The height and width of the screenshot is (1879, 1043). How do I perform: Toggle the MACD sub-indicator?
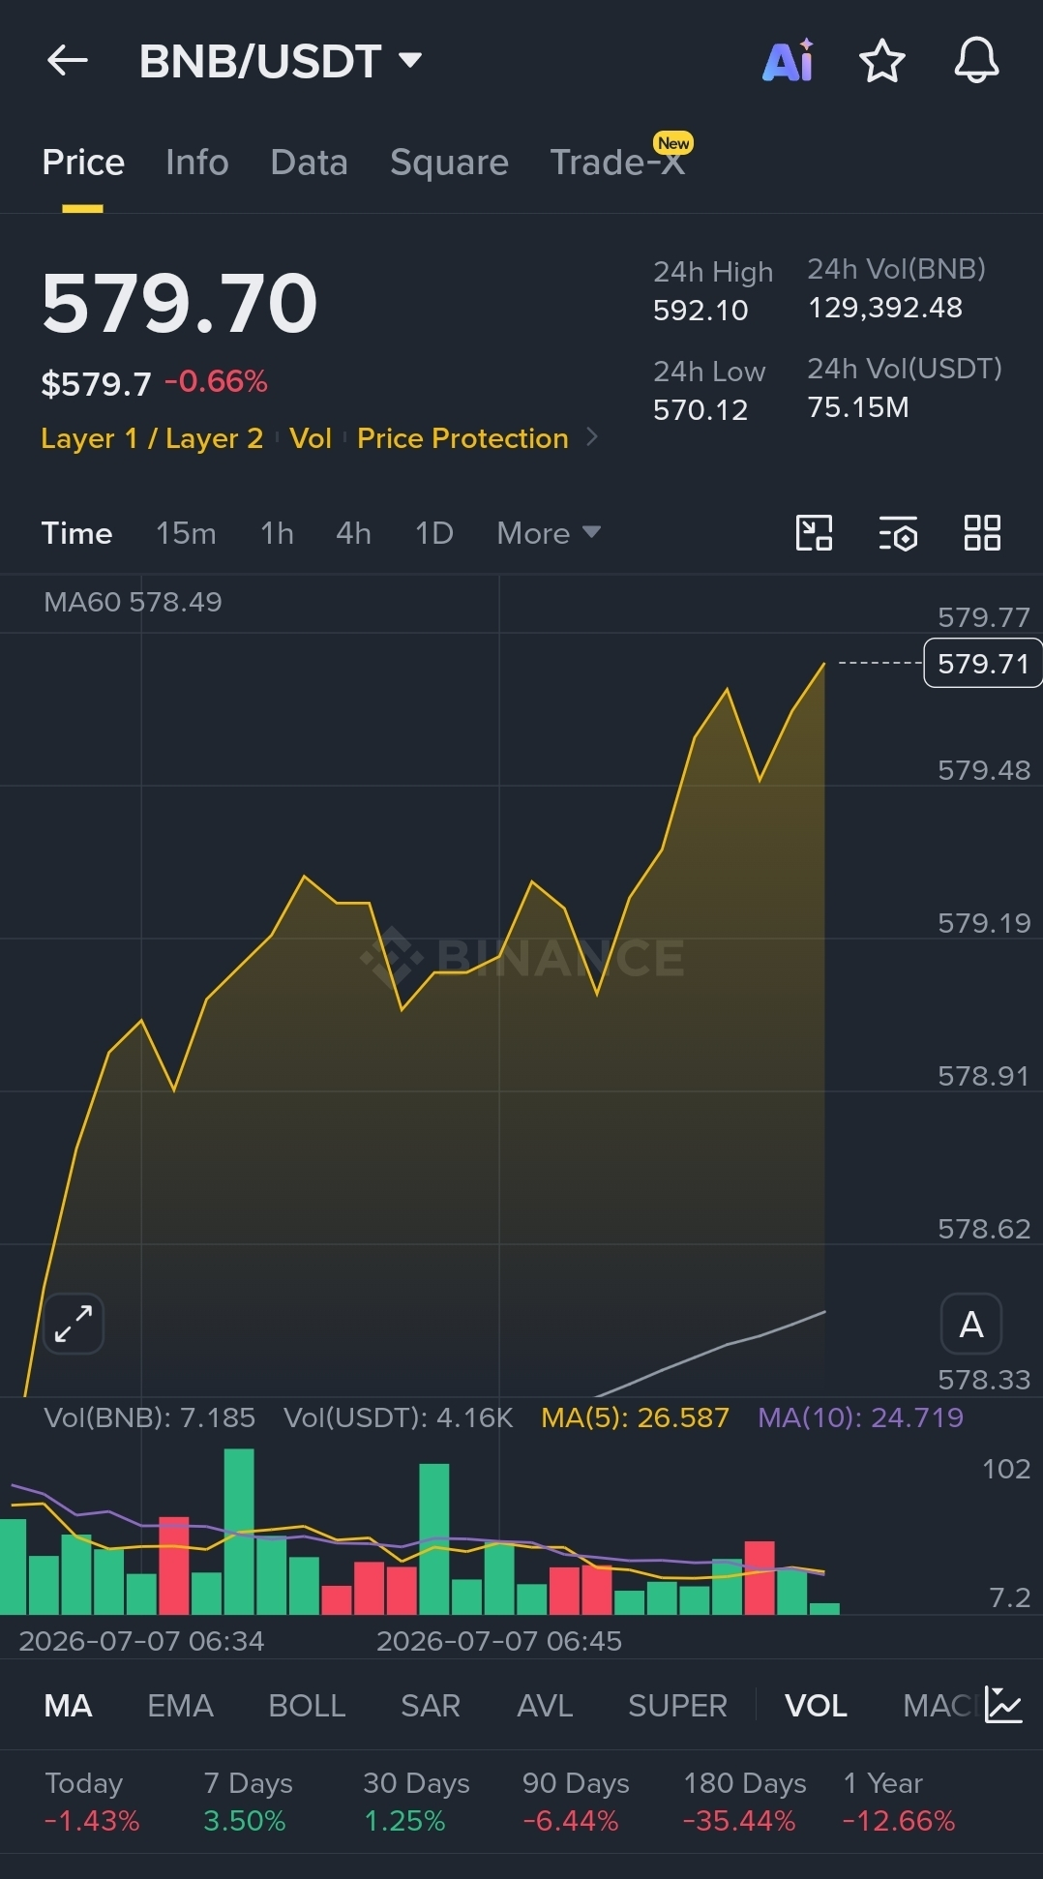coord(940,1705)
